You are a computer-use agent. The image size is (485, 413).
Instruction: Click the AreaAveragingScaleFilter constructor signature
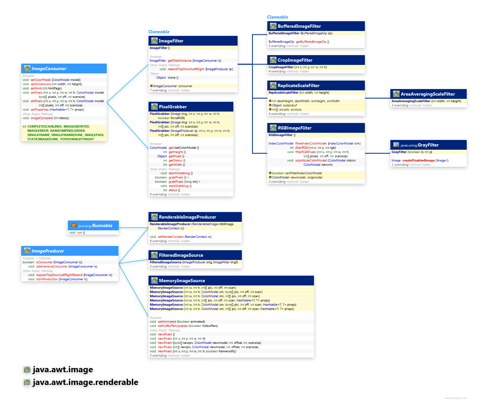pos(426,101)
